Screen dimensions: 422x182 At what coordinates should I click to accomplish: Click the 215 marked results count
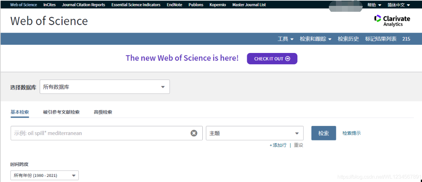pos(406,39)
